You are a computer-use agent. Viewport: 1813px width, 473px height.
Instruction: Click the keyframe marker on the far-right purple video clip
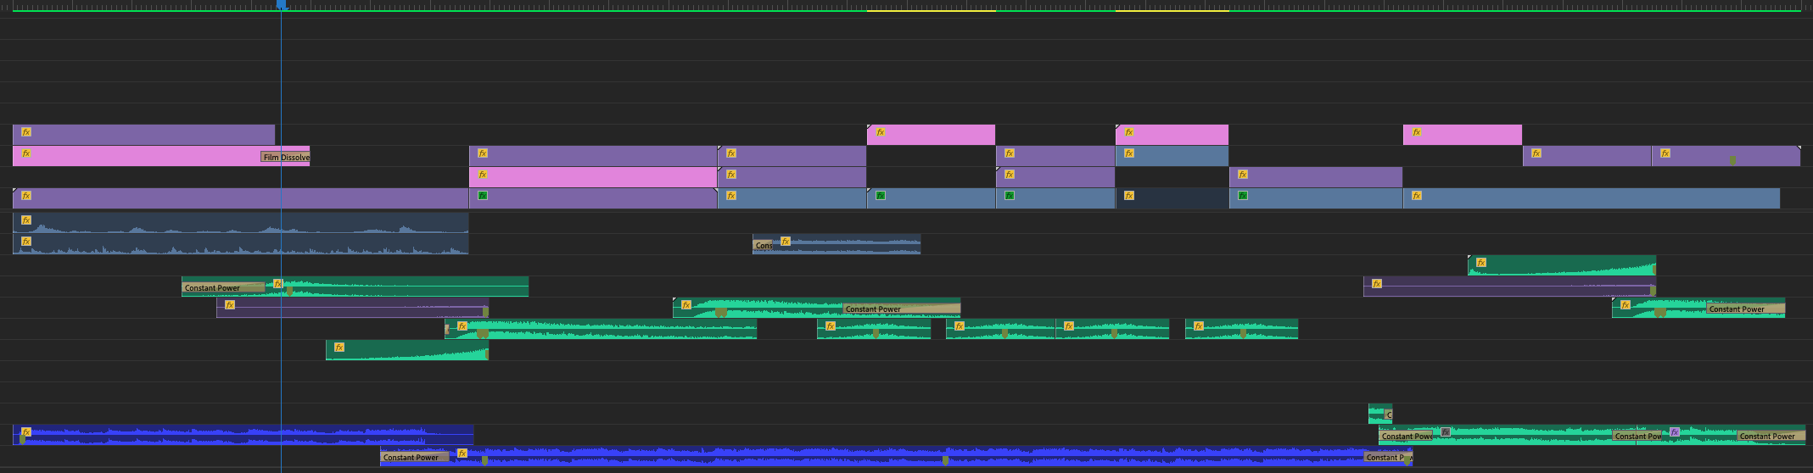[1732, 159]
